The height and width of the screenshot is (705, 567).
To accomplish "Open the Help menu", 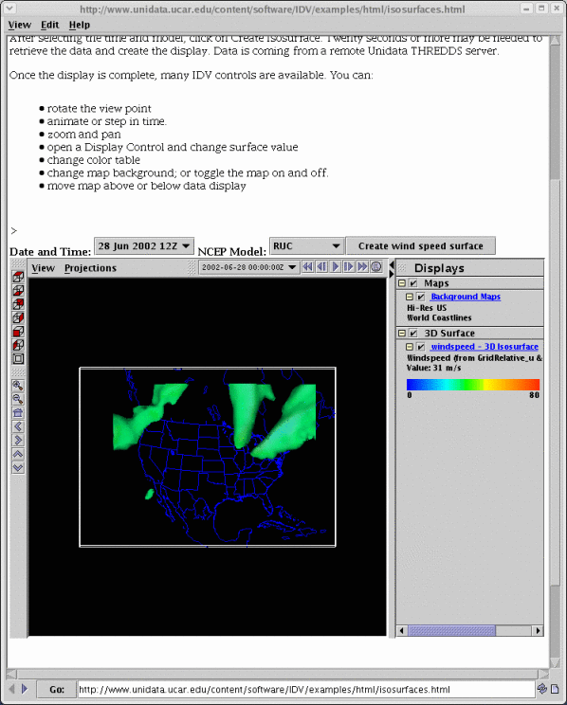I will point(80,25).
